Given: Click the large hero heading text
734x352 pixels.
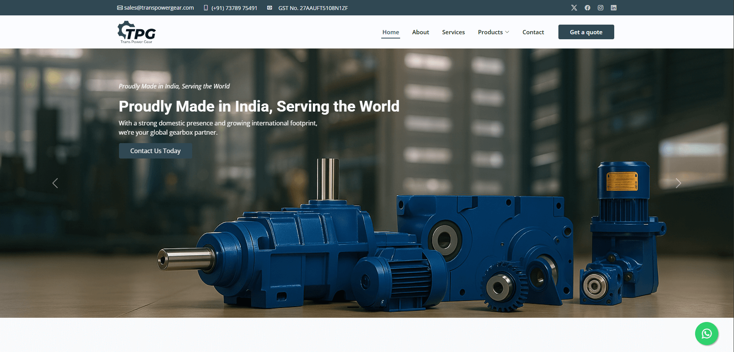Looking at the screenshot, I should tap(259, 107).
